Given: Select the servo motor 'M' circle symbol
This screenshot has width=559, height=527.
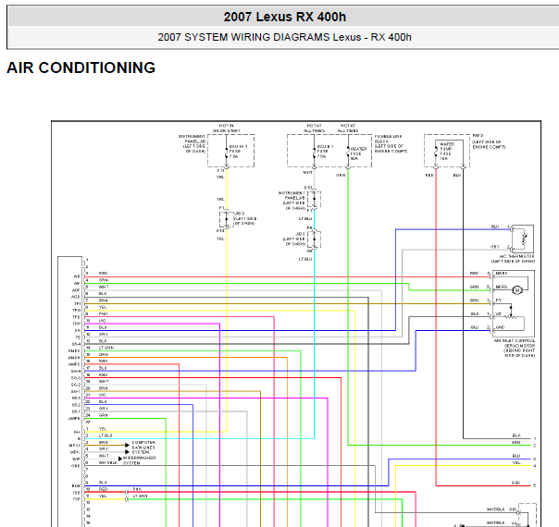Looking at the screenshot, I should [517, 289].
